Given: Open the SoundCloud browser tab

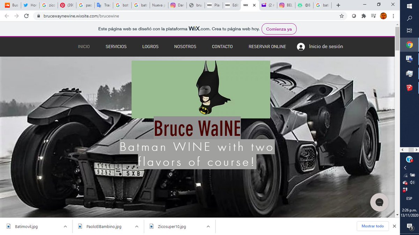Looking at the screenshot, I should click(x=11, y=5).
